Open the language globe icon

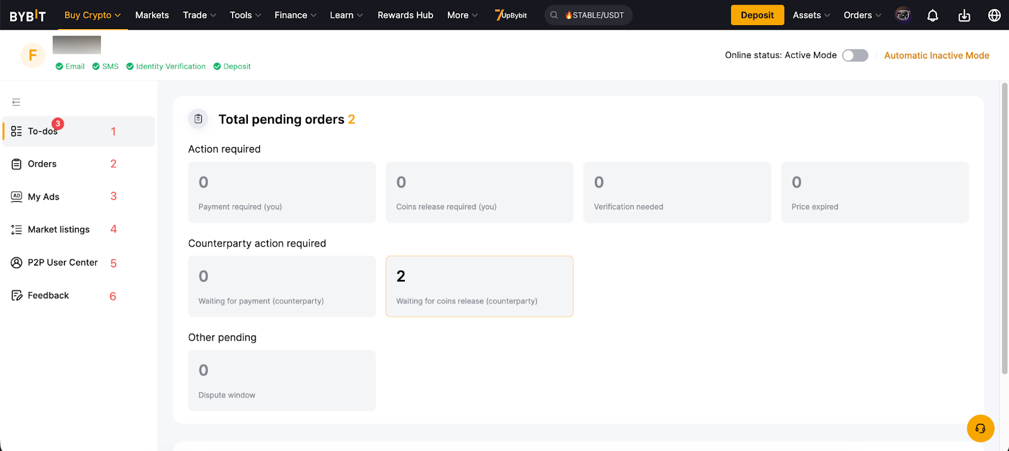click(x=994, y=15)
